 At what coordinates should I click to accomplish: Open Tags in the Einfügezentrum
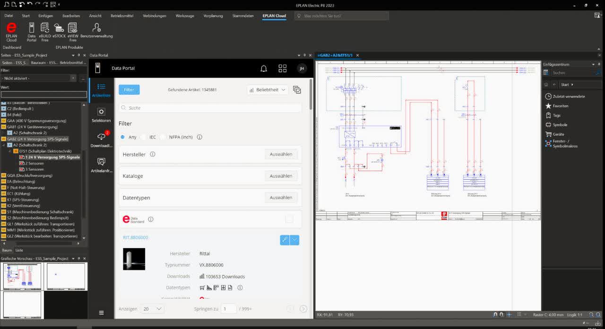[553, 115]
